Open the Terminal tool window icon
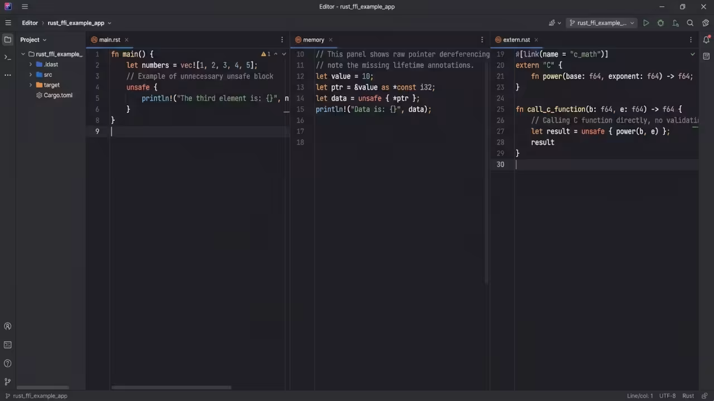 click(8, 57)
